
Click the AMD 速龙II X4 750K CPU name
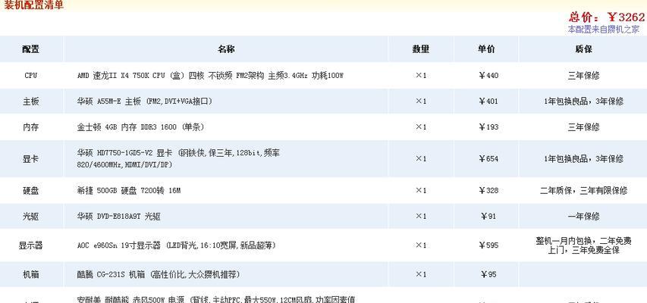(210, 76)
